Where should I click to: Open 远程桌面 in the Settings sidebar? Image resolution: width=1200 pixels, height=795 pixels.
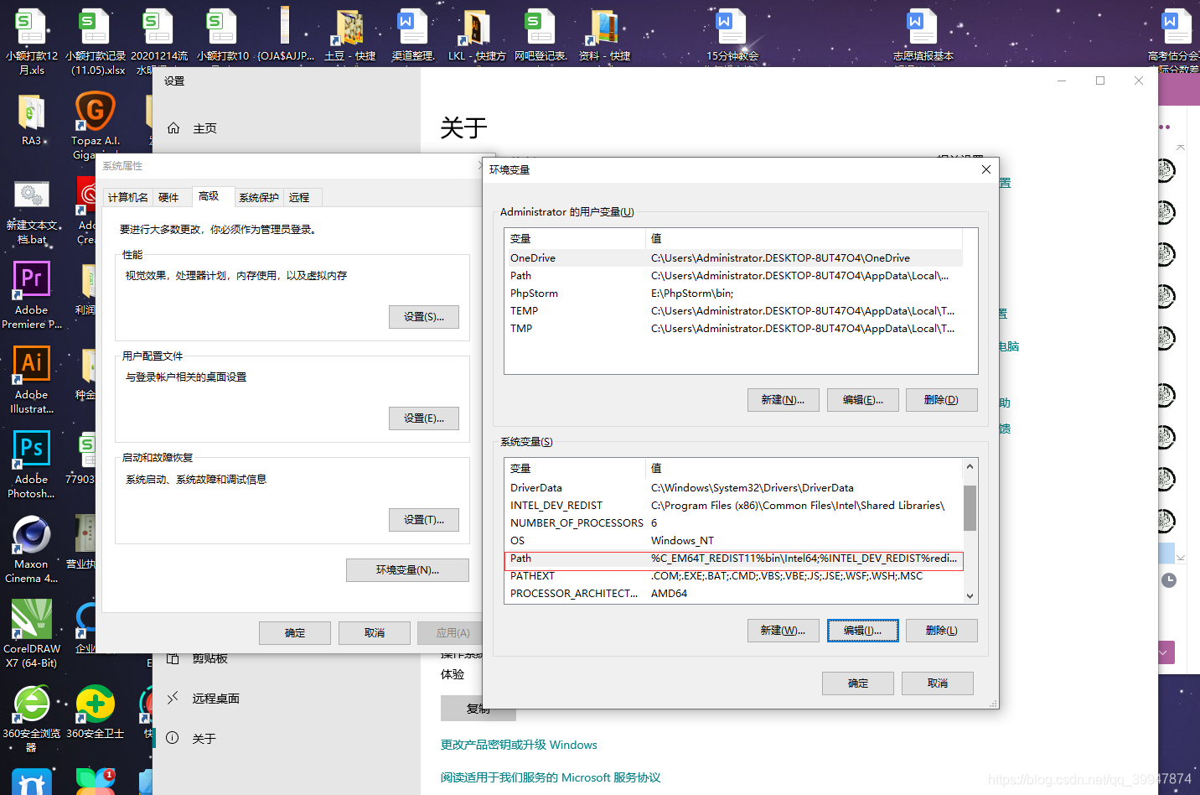coord(215,699)
